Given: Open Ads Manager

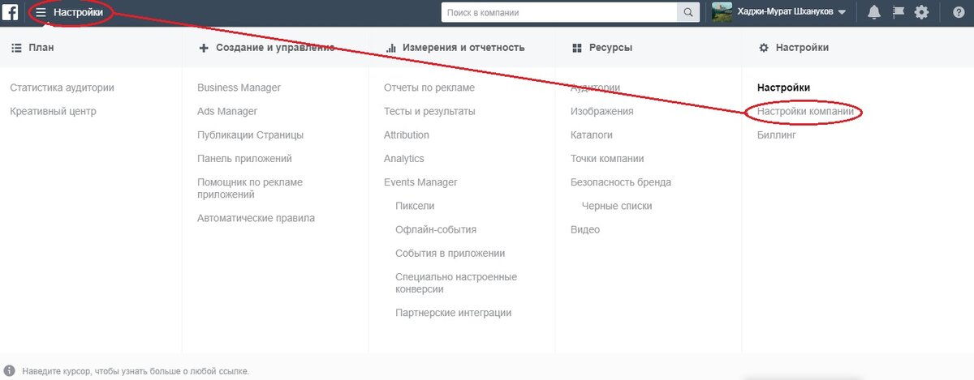Looking at the screenshot, I should 227,111.
